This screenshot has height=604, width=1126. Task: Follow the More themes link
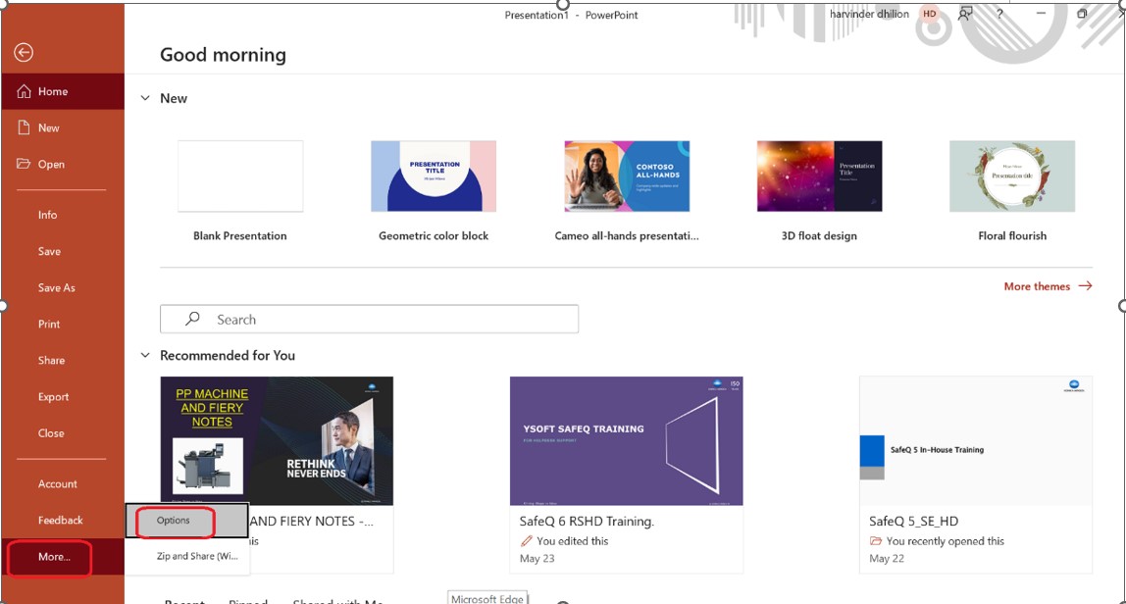click(1046, 286)
